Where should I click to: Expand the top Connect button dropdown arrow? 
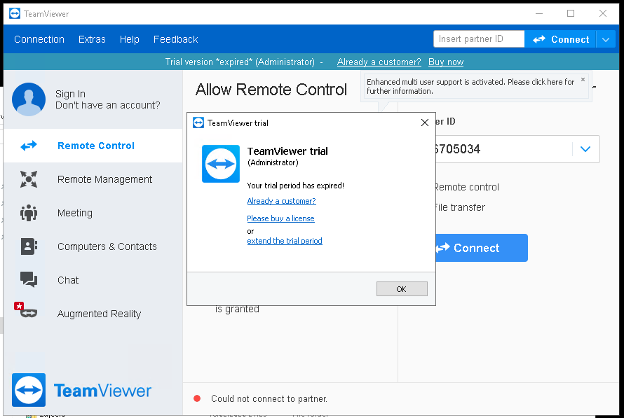606,39
